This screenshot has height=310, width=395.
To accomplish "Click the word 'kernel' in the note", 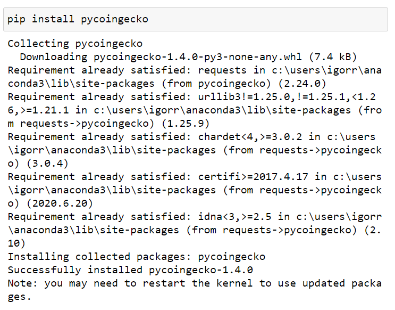I will click(x=234, y=283).
